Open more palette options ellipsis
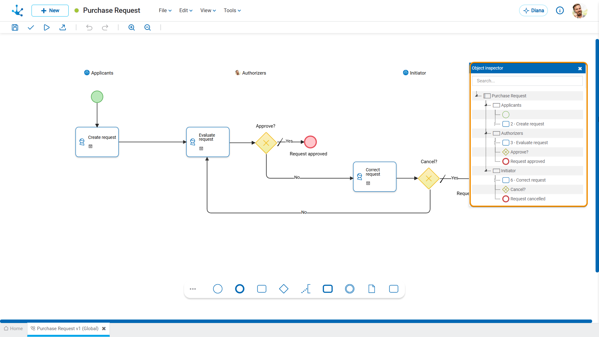Screen dimensions: 599x337 tap(193, 289)
